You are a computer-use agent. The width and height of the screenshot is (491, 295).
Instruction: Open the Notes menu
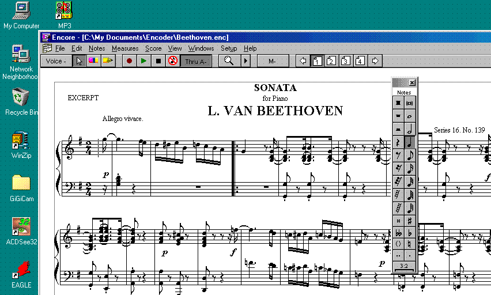coord(97,48)
